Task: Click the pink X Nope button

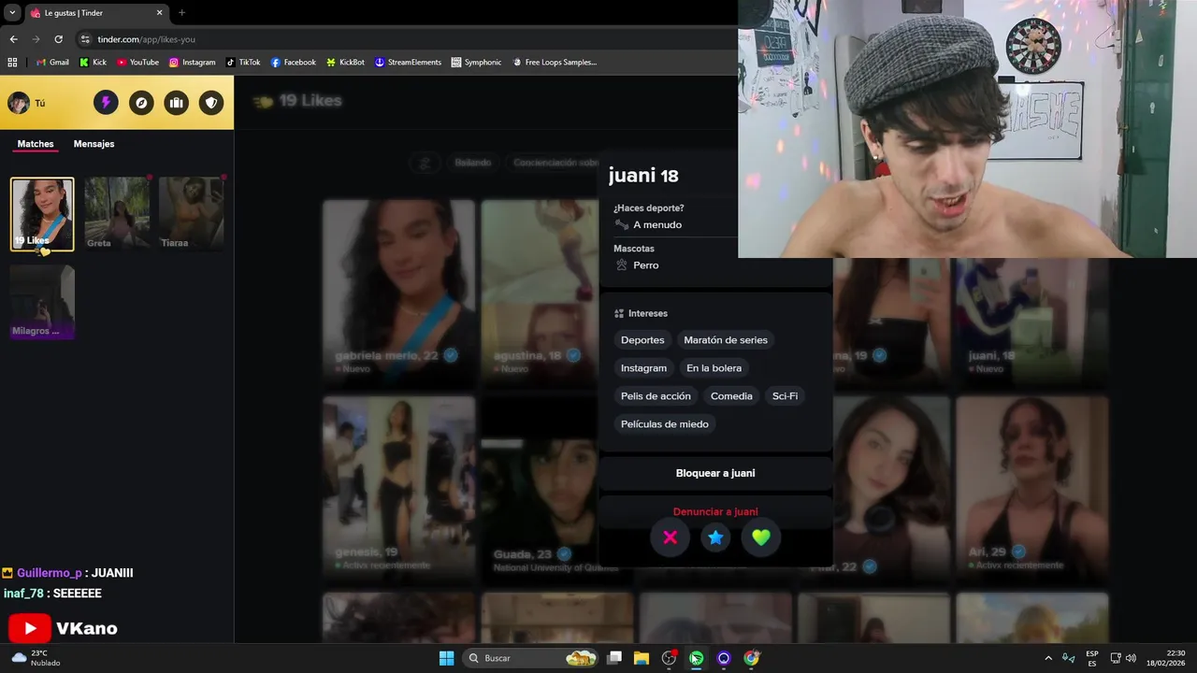Action: click(670, 537)
